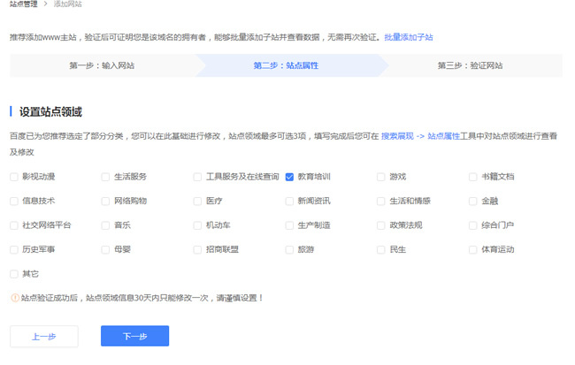Tick the 旅游 checkbox
The width and height of the screenshot is (575, 365).
coord(289,249)
